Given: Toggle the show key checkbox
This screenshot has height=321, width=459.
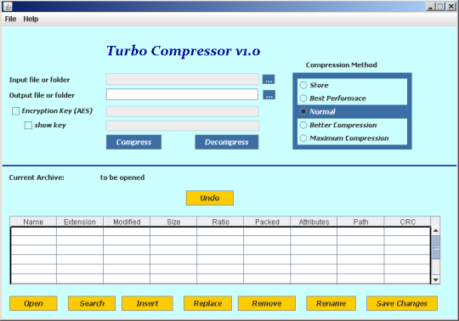Looking at the screenshot, I should [28, 126].
